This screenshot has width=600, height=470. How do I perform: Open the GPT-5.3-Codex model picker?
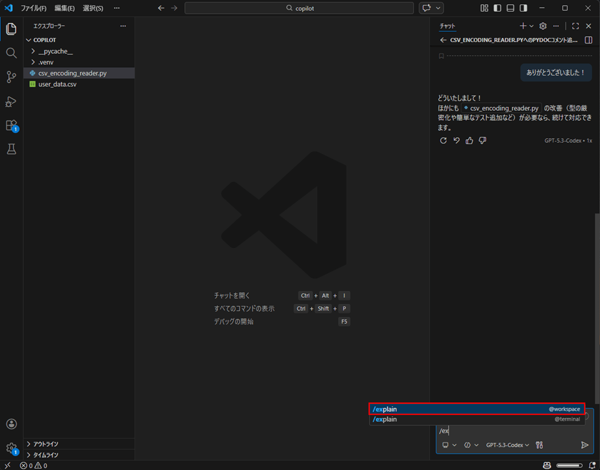pos(507,444)
